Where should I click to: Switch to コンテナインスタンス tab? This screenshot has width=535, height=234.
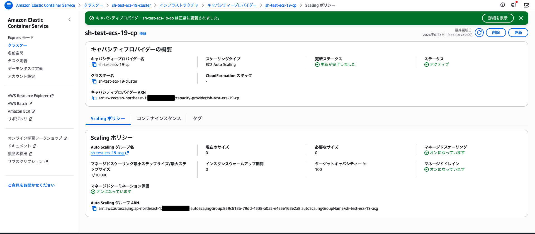pos(159,119)
